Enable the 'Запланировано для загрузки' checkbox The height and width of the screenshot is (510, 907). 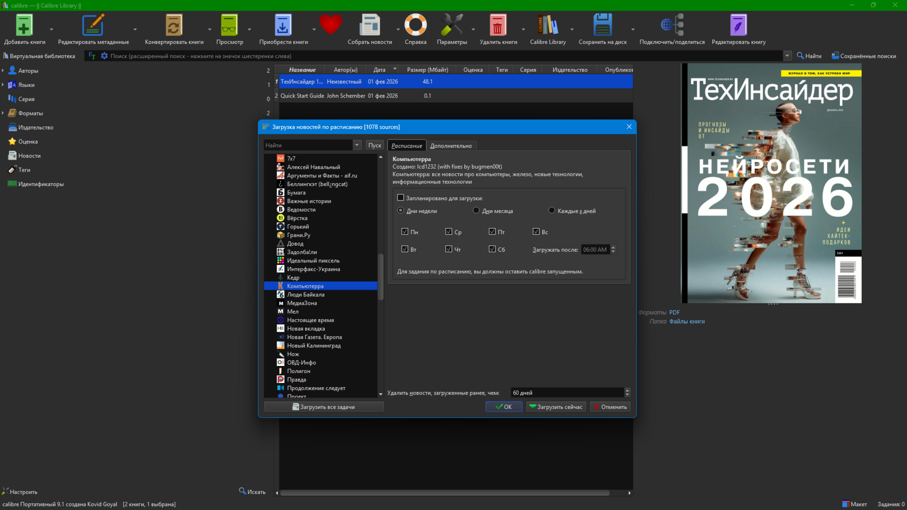pyautogui.click(x=401, y=198)
